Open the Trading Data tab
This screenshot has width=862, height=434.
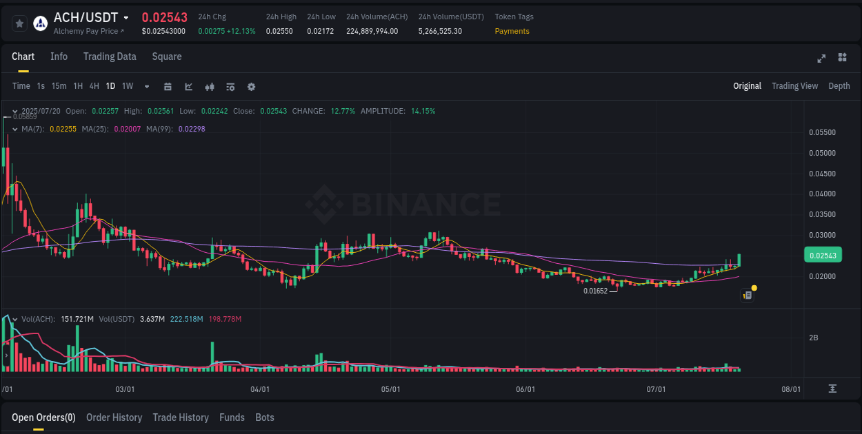(110, 56)
